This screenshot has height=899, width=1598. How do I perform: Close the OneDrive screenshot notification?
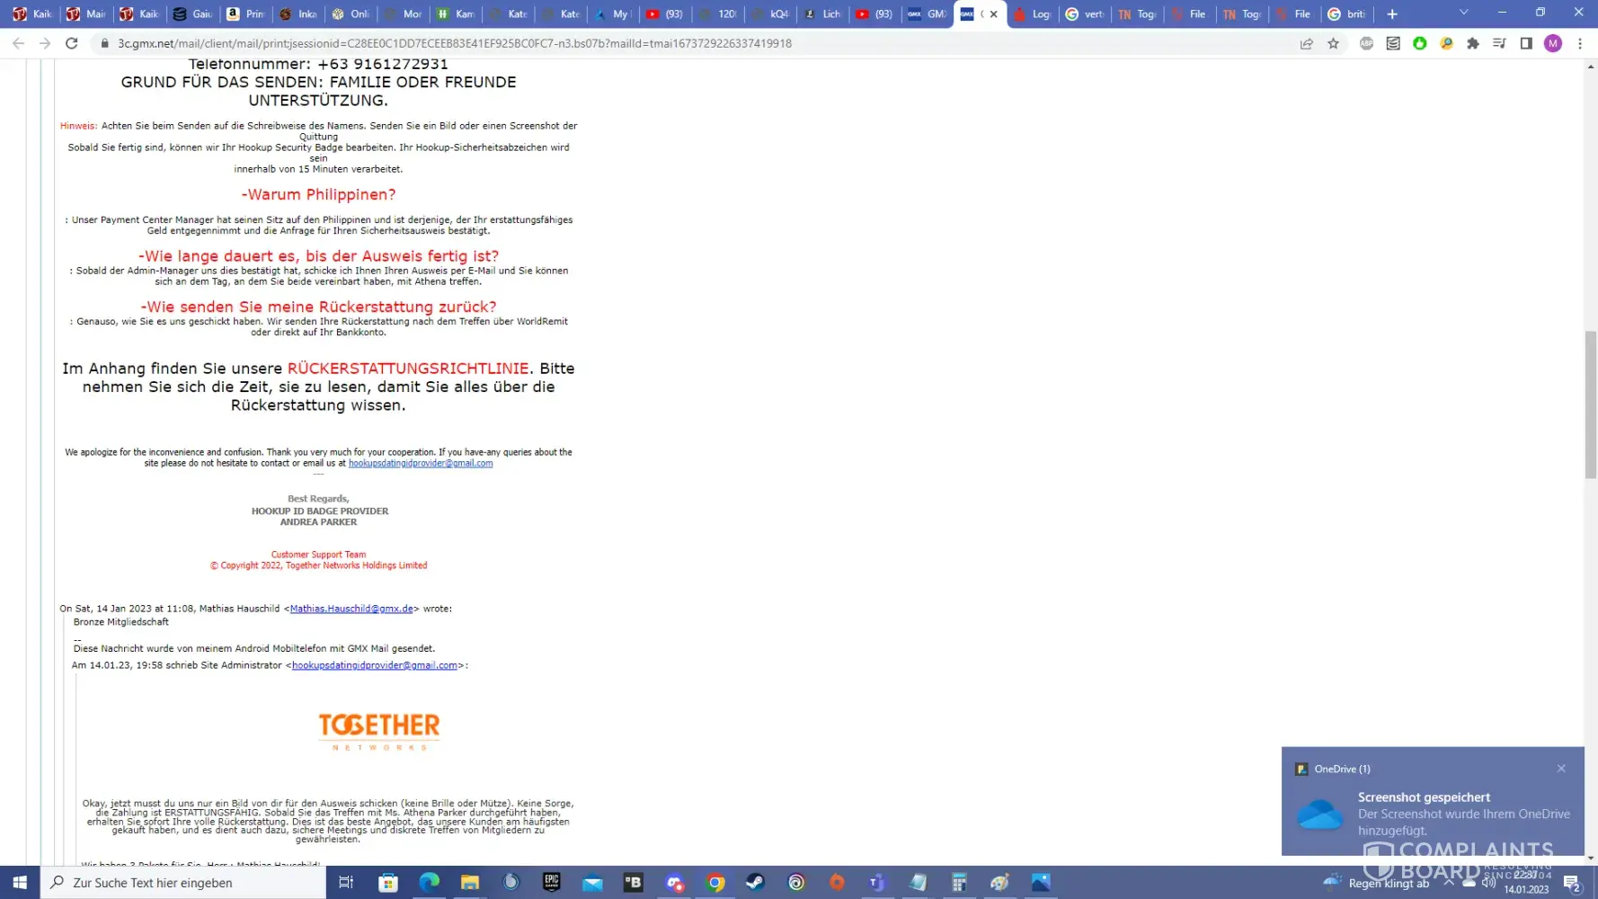click(1561, 769)
